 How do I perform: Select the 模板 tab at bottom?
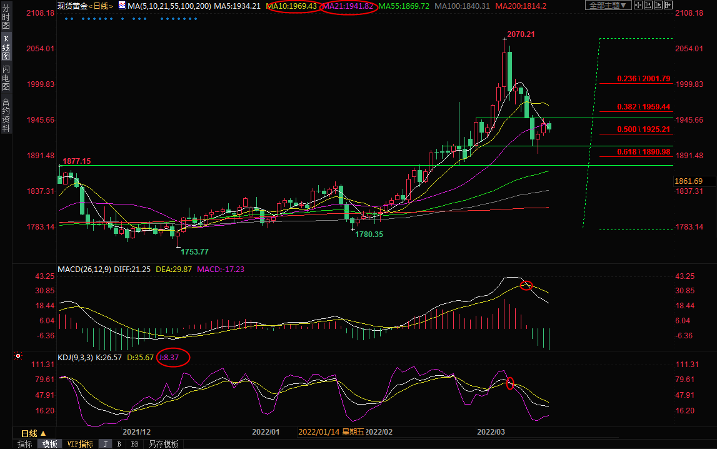tap(50, 444)
